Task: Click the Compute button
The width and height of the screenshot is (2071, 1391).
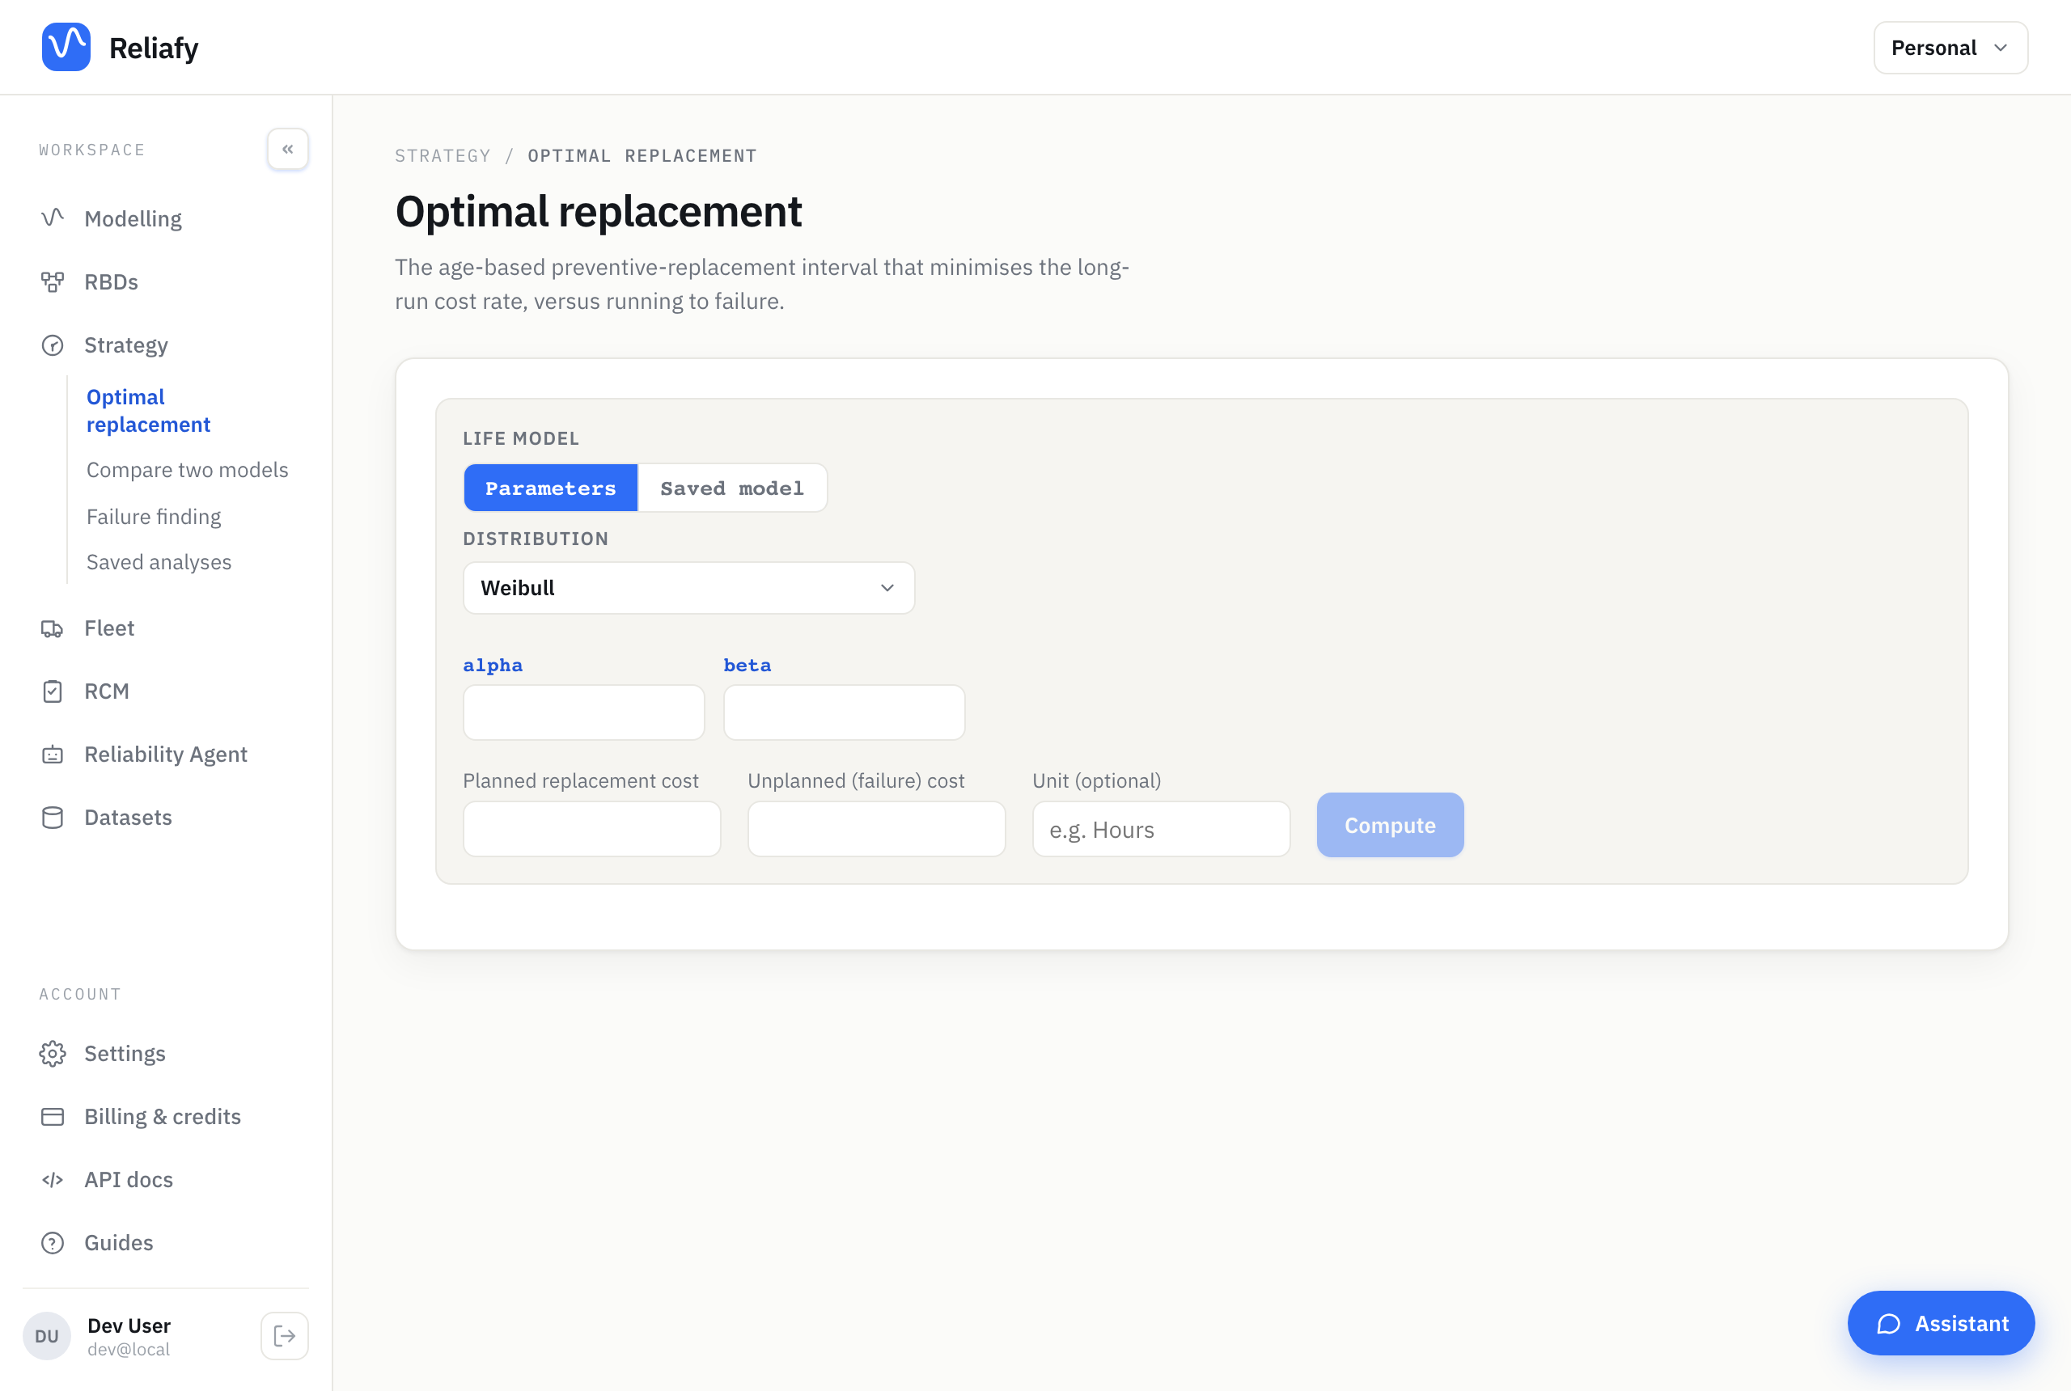Action: point(1390,825)
